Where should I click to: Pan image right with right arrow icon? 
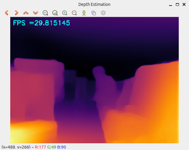tap(17, 13)
